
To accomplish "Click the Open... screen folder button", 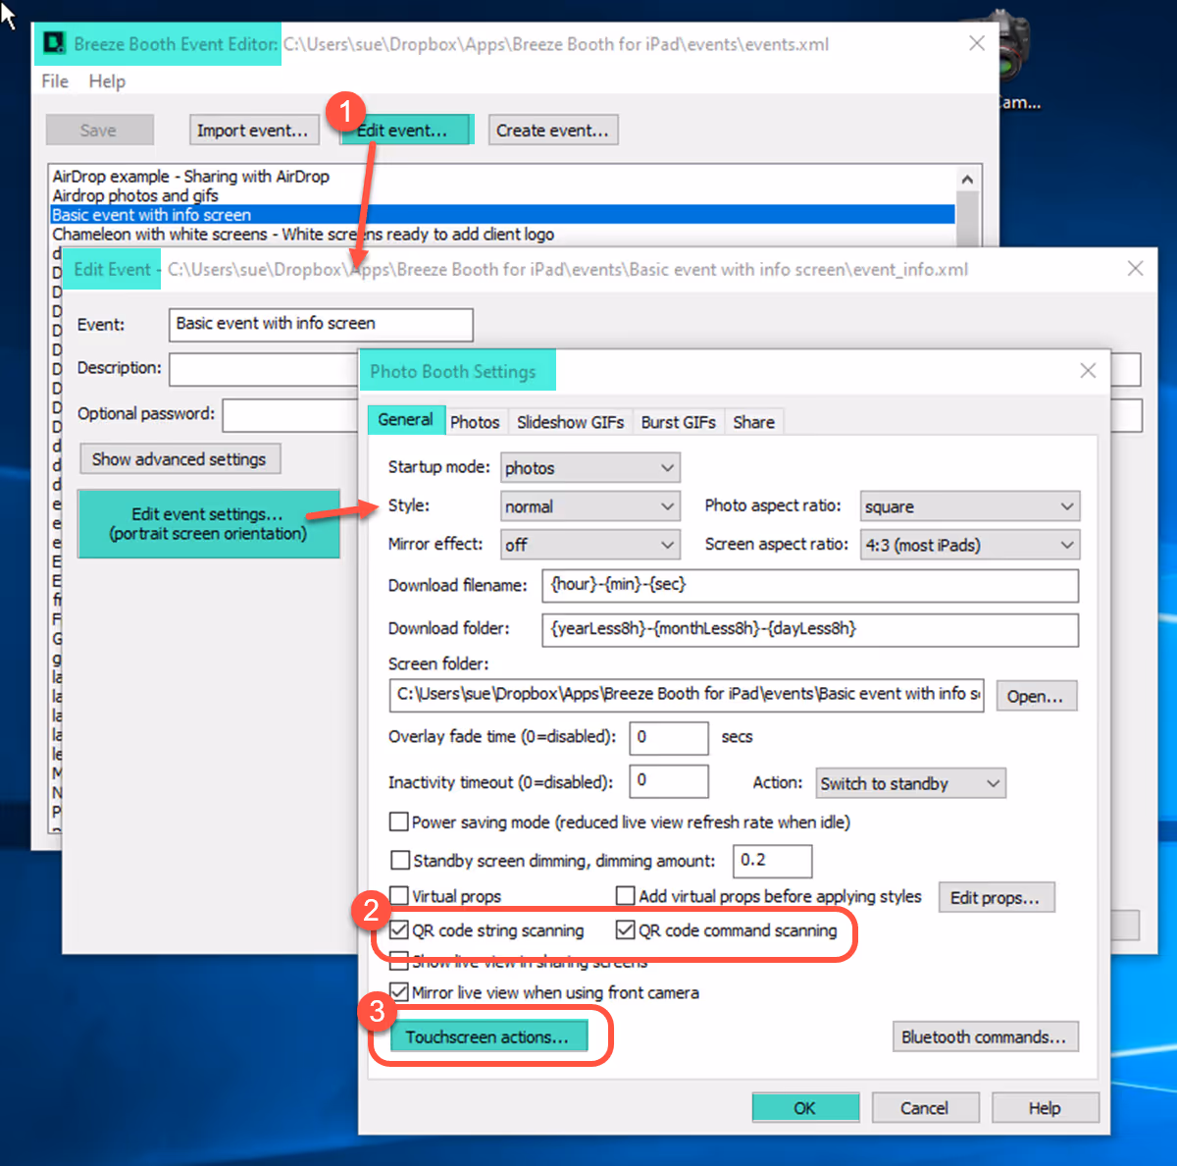I will pyautogui.click(x=1036, y=696).
